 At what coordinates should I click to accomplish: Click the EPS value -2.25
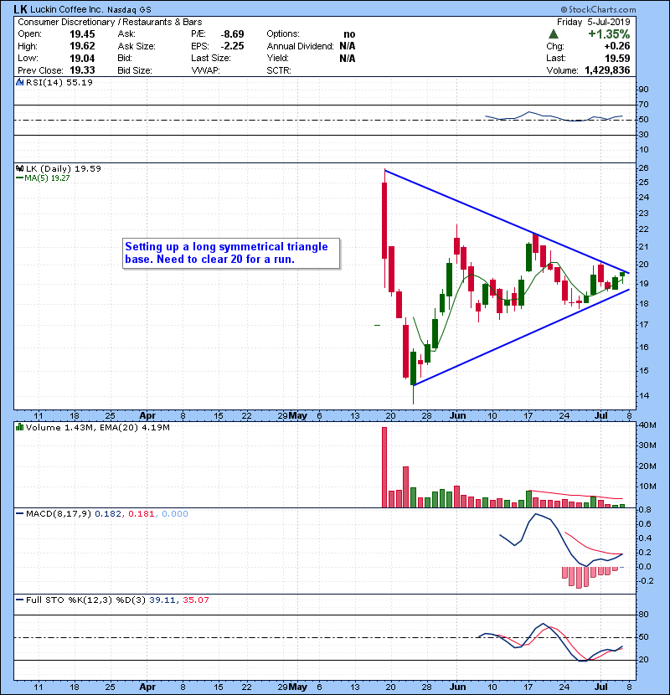232,46
